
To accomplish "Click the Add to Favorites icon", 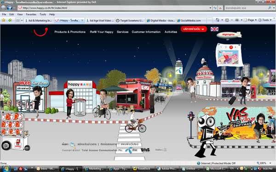I will click(10, 20).
